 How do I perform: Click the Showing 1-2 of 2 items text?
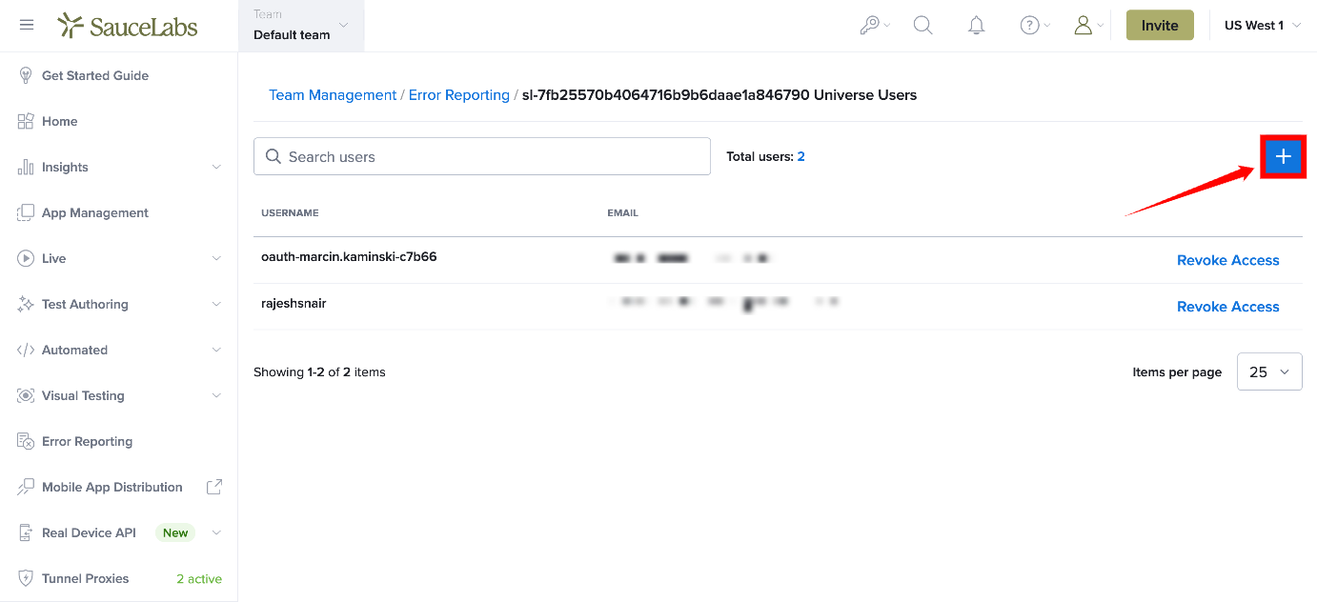click(319, 372)
